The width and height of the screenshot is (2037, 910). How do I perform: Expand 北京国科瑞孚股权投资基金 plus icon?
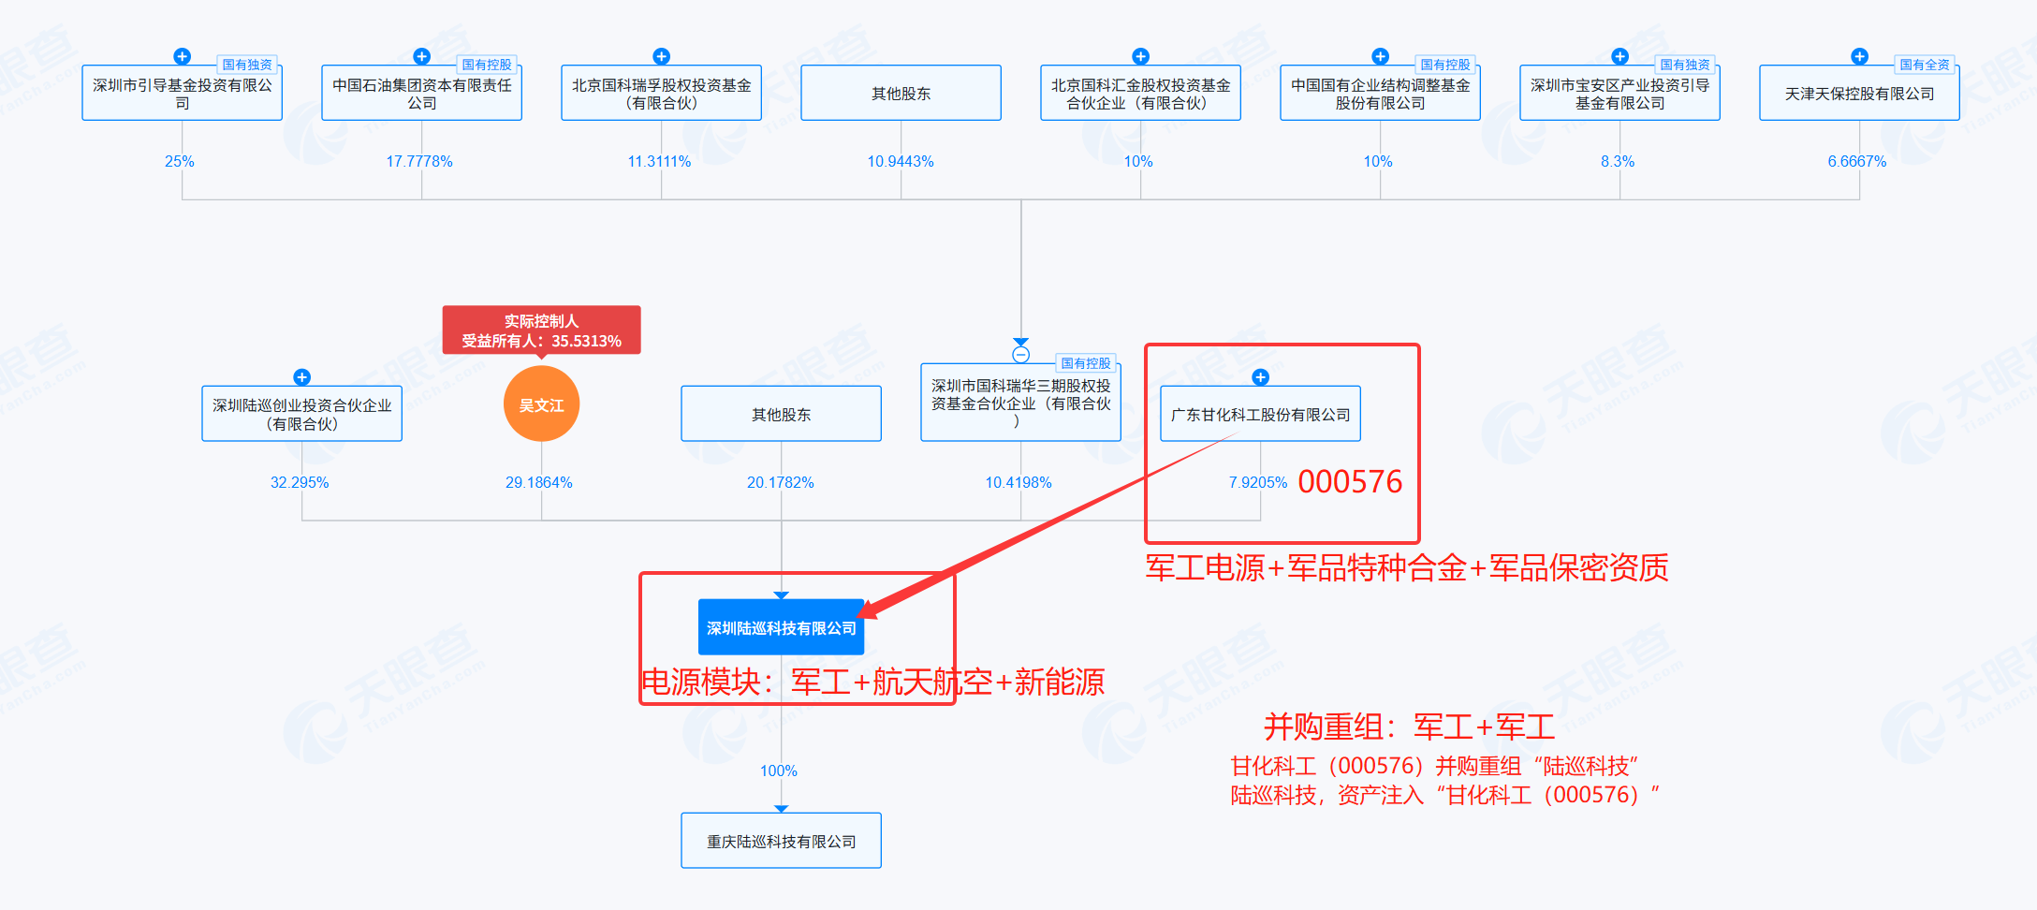[x=662, y=56]
